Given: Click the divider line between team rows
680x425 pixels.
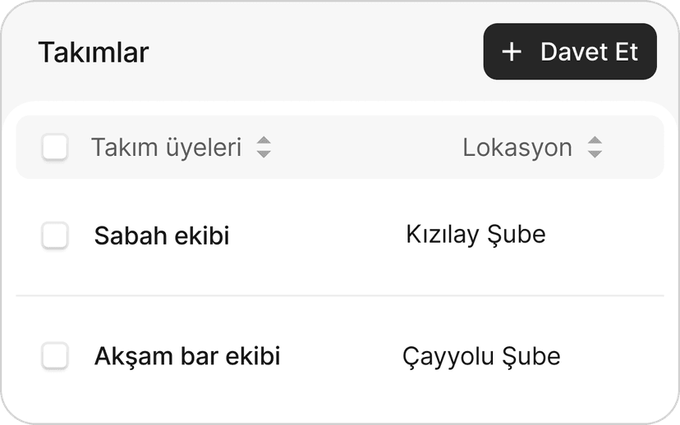Looking at the screenshot, I should pos(340,295).
